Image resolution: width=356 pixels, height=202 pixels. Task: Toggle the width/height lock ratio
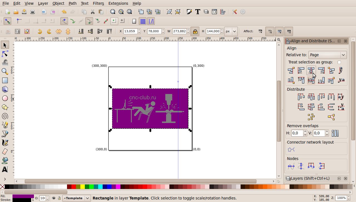coord(195,31)
